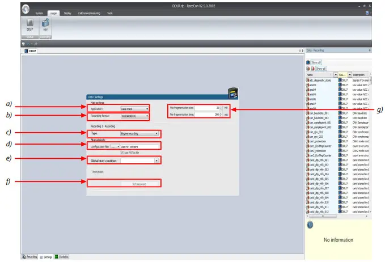Select the ana05 row
The image size is (385, 262).
tap(337, 94)
